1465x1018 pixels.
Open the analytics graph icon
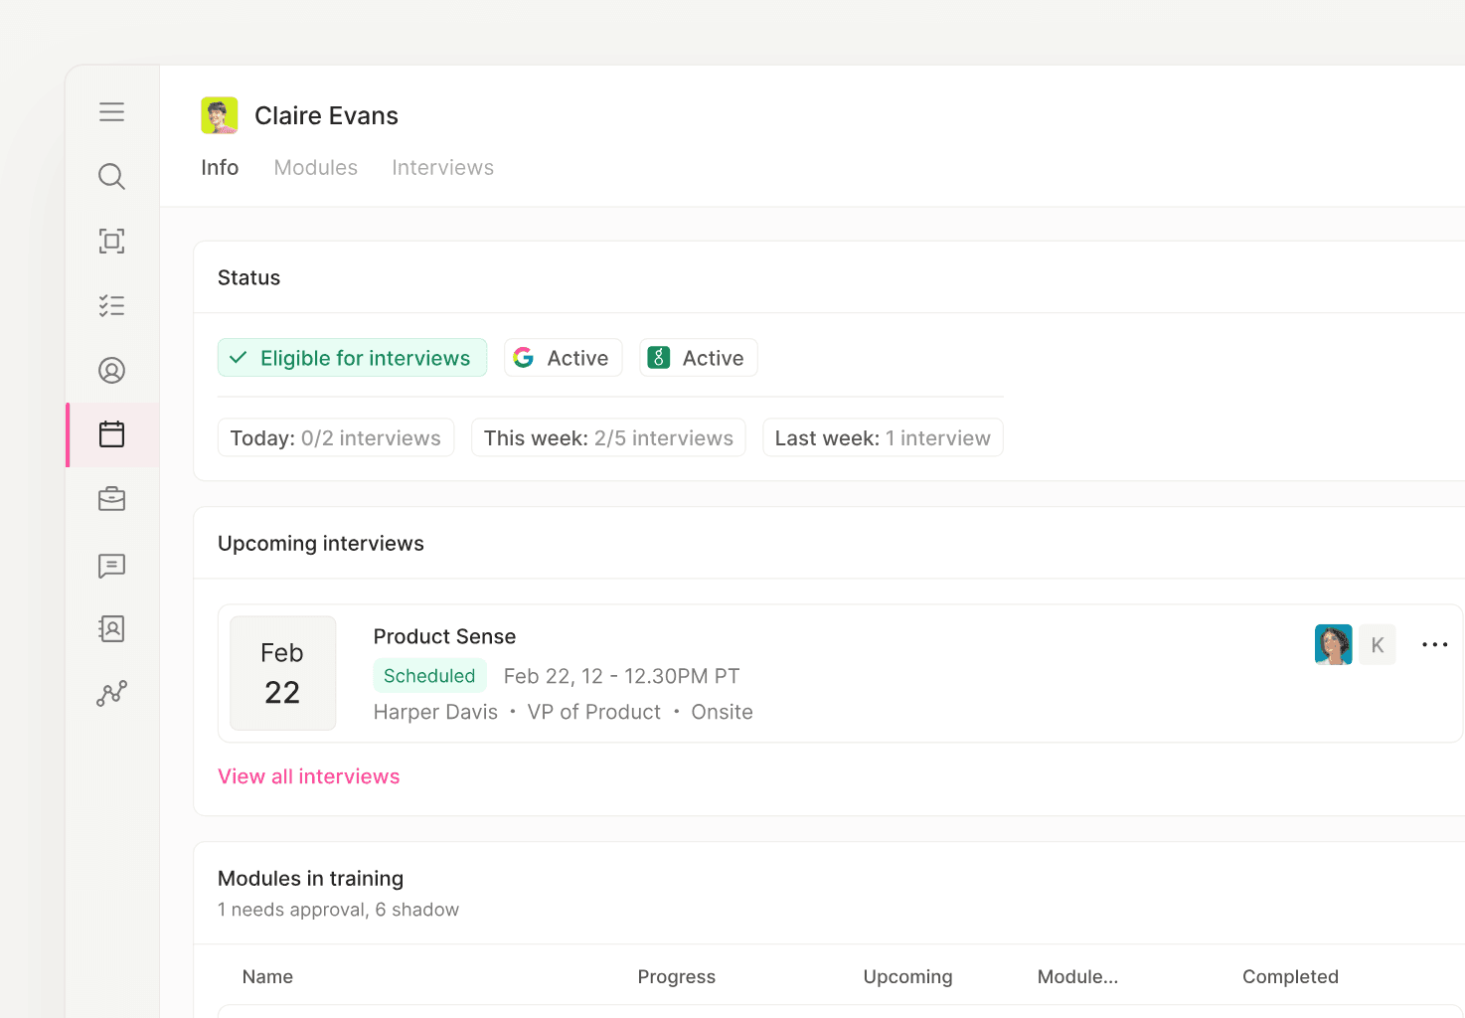(x=111, y=693)
